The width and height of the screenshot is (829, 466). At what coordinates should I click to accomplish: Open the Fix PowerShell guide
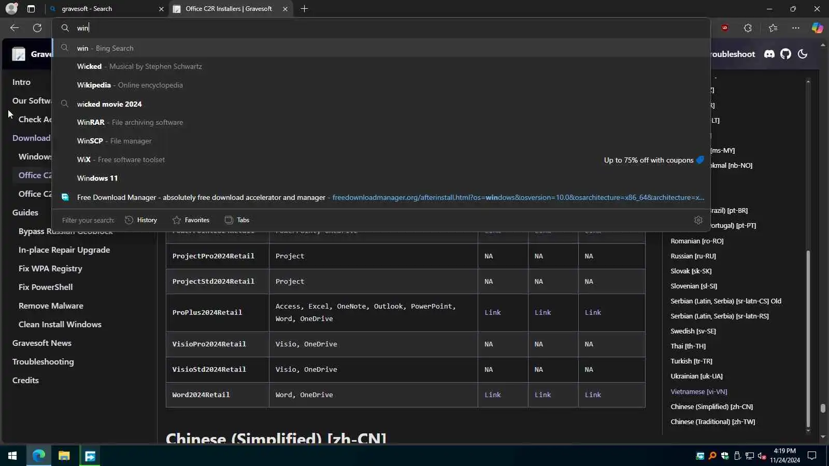click(46, 287)
